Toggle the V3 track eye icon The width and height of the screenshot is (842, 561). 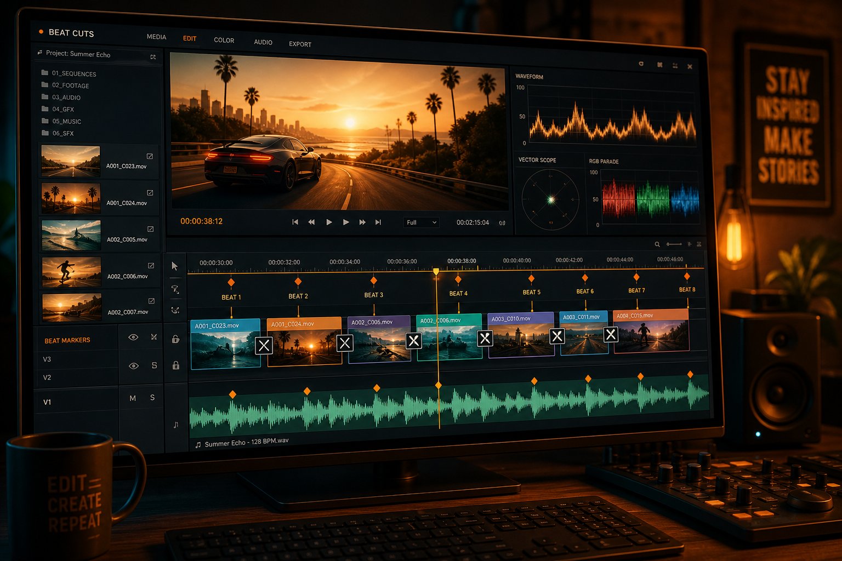[x=133, y=365]
